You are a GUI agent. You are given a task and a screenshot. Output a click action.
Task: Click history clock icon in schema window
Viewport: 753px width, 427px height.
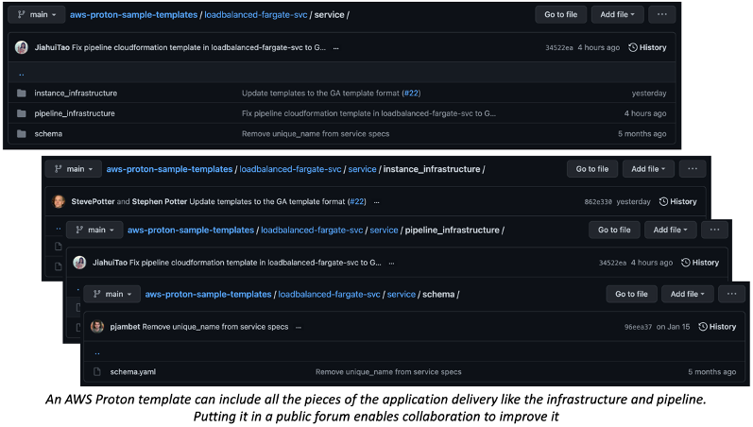coord(703,327)
